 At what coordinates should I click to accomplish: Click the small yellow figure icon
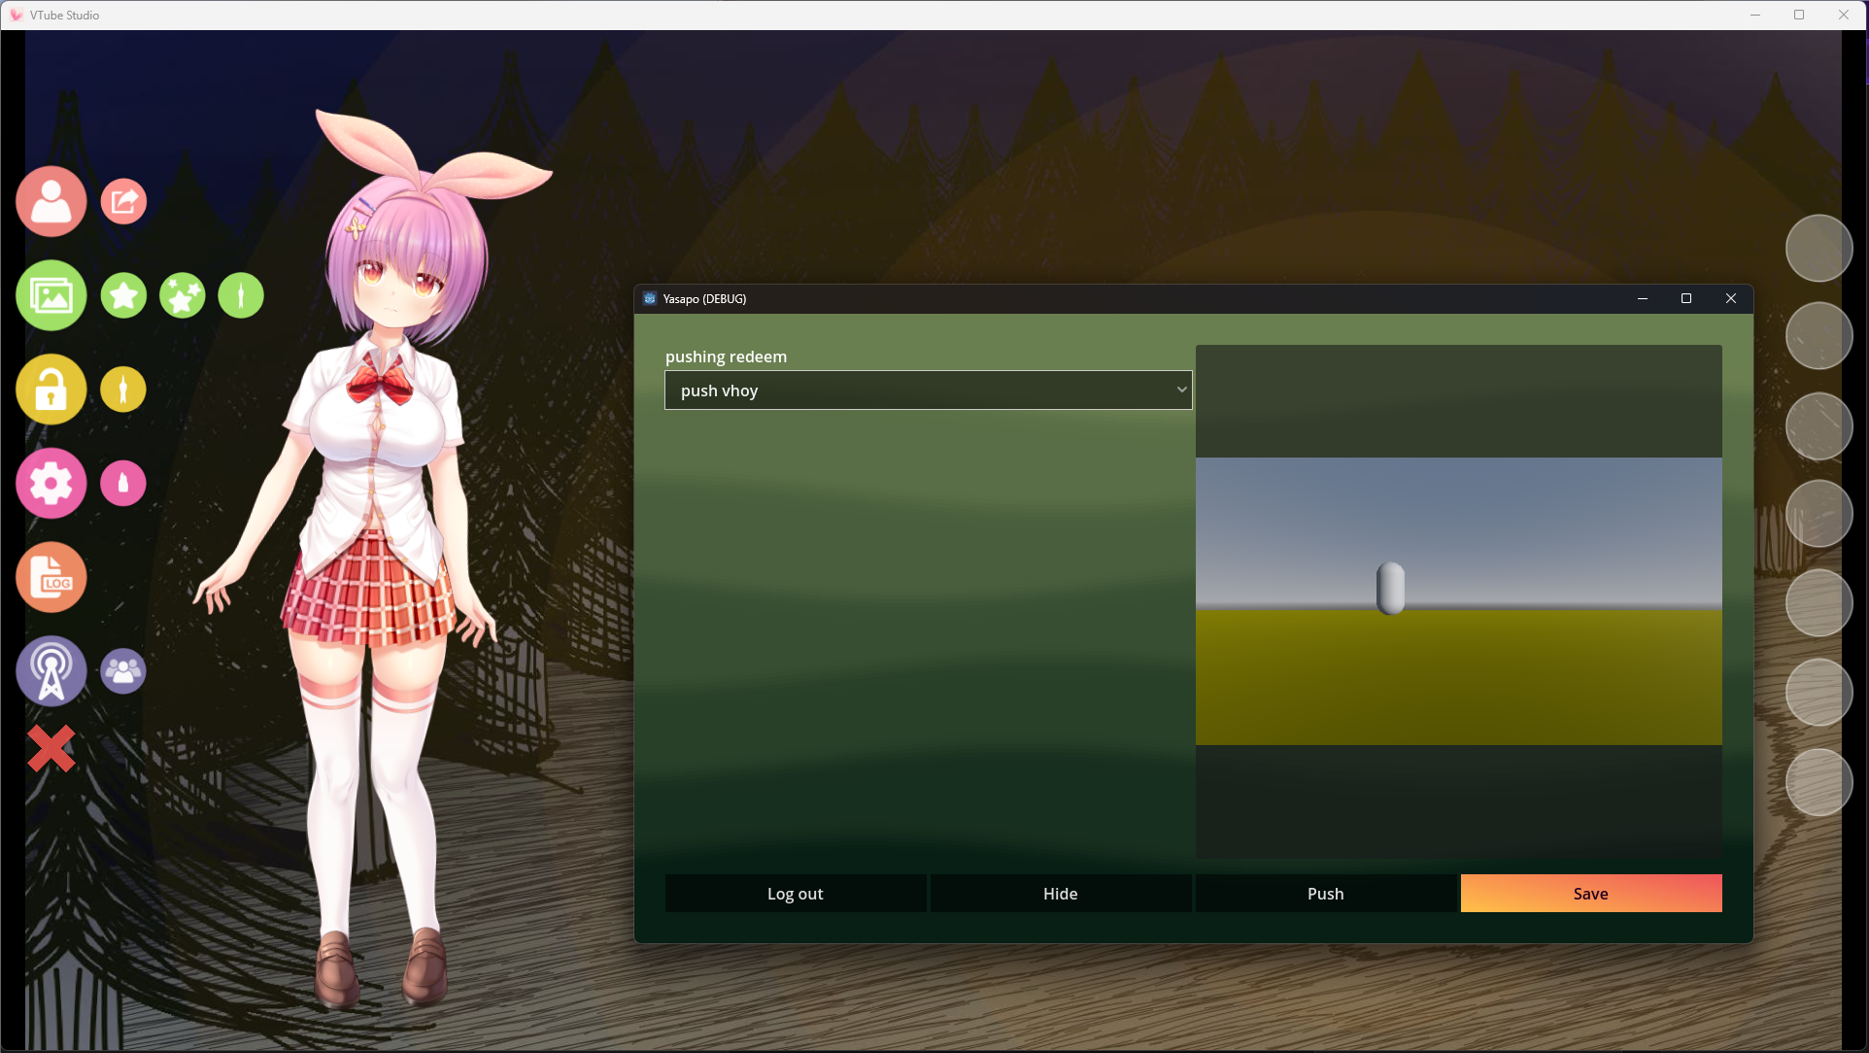pos(123,390)
